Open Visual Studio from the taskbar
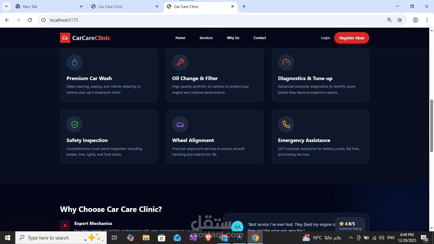 (193, 238)
